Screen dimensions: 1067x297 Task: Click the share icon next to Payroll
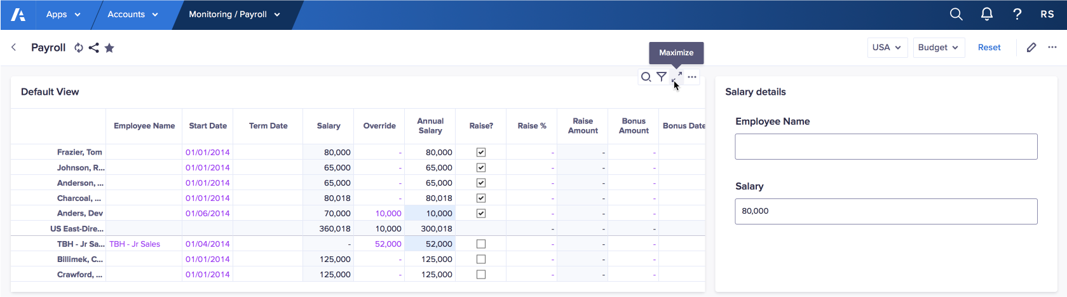(x=94, y=48)
